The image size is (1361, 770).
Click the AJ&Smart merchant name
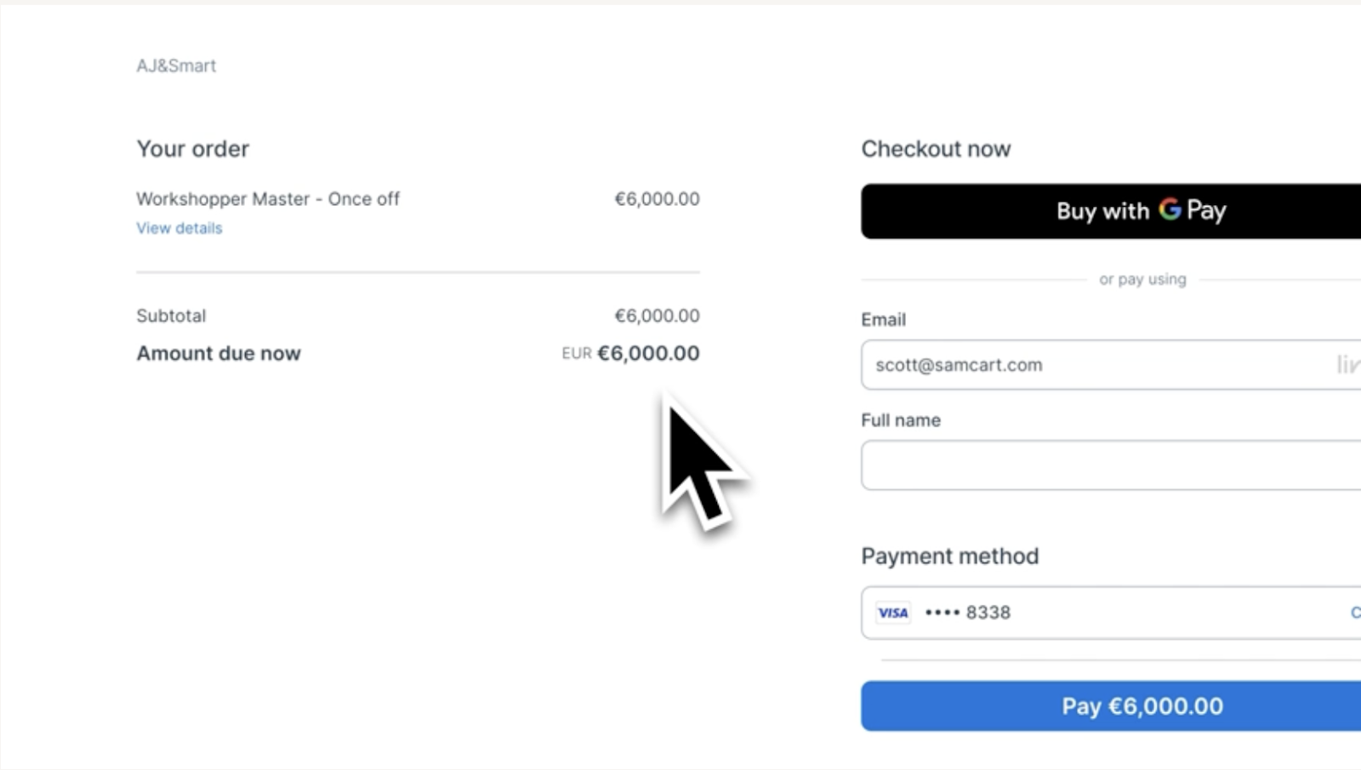click(176, 66)
